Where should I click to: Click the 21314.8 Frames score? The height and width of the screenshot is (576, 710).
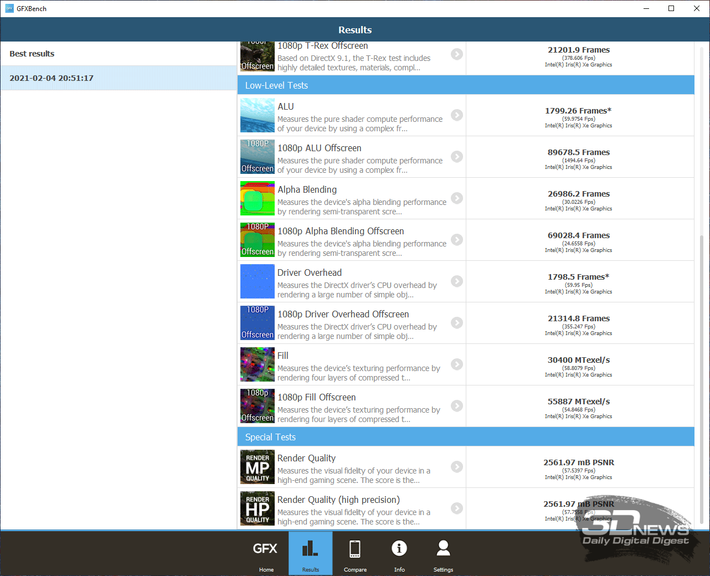(579, 318)
